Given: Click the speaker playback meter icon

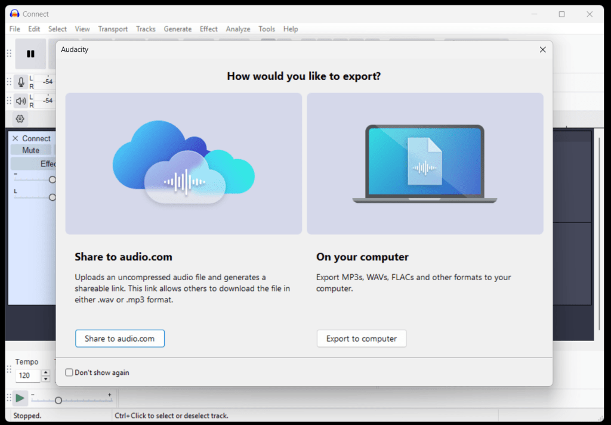Looking at the screenshot, I should 21,101.
